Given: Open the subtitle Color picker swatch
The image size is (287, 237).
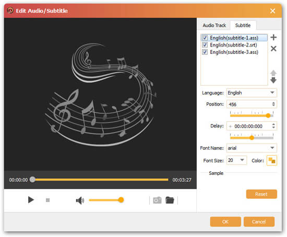Looking at the screenshot, I should pyautogui.click(x=272, y=160).
